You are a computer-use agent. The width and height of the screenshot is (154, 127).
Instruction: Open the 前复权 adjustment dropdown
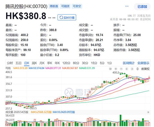[145, 69]
